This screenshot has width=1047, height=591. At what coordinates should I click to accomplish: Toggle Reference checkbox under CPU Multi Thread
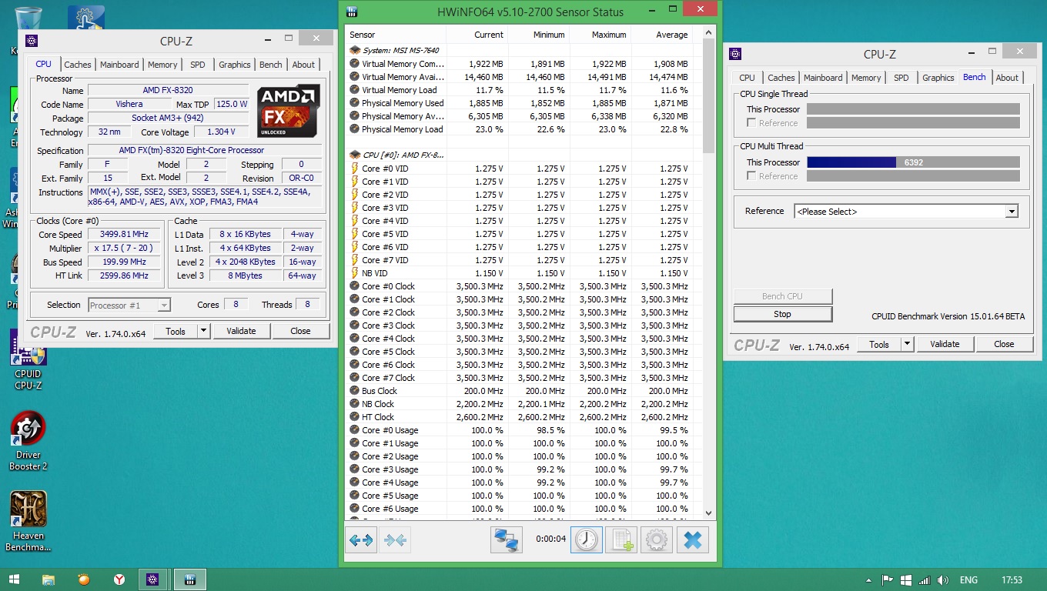pyautogui.click(x=751, y=176)
